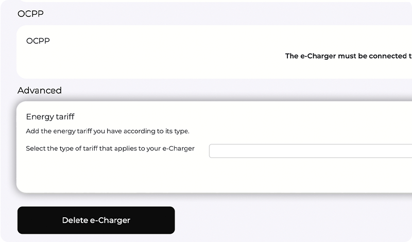Click the OCPP section heading
Image resolution: width=412 pixels, height=242 pixels.
click(30, 14)
